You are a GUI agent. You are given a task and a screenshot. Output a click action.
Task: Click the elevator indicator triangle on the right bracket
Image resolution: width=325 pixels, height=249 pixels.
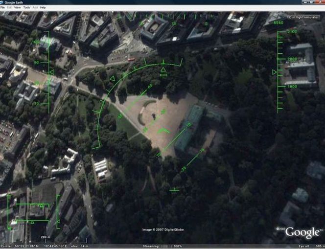58,222
